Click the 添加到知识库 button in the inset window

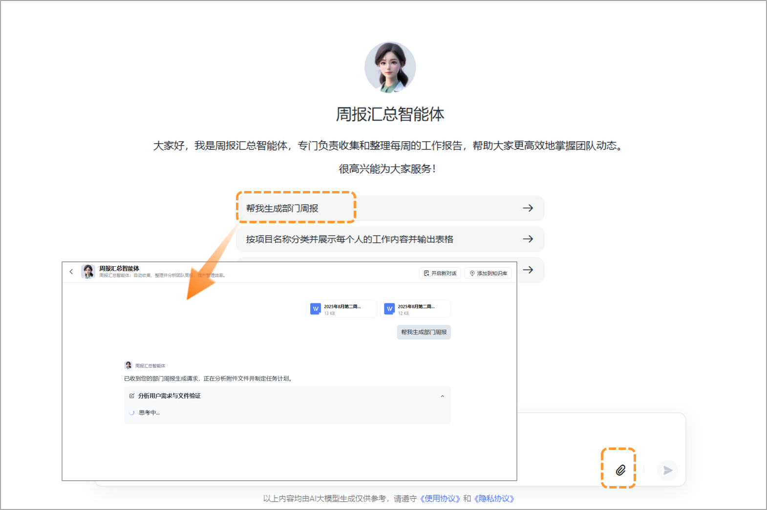pyautogui.click(x=488, y=273)
